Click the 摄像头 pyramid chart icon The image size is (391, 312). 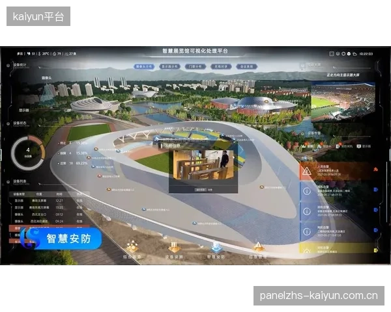pos(47,94)
